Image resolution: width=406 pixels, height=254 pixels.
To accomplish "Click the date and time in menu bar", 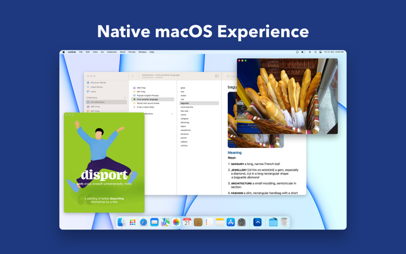I will pos(334,52).
